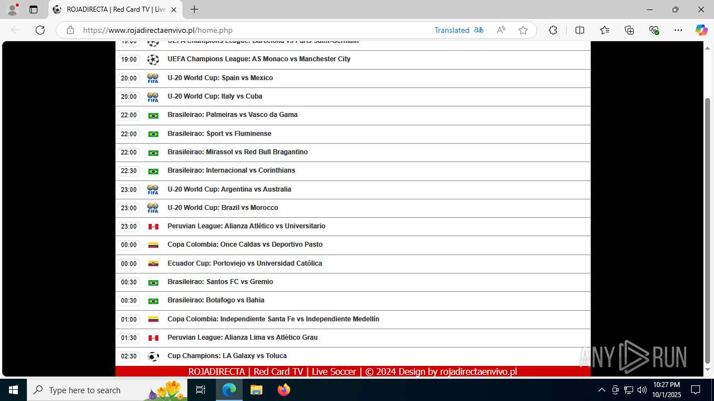This screenshot has height=401, width=714.
Task: Open a new browser tab
Action: pyautogui.click(x=194, y=9)
